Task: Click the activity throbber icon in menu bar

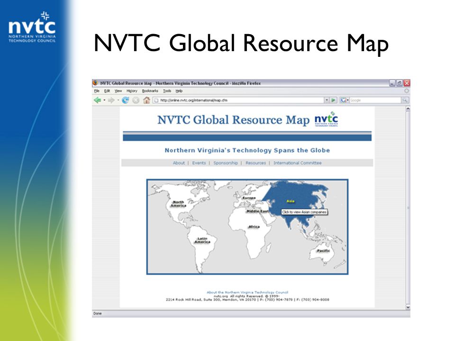Action: 406,91
